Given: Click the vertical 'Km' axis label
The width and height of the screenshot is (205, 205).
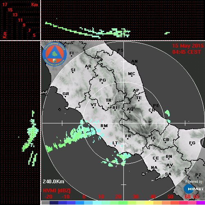Looking at the screenshot, I should (5, 35).
